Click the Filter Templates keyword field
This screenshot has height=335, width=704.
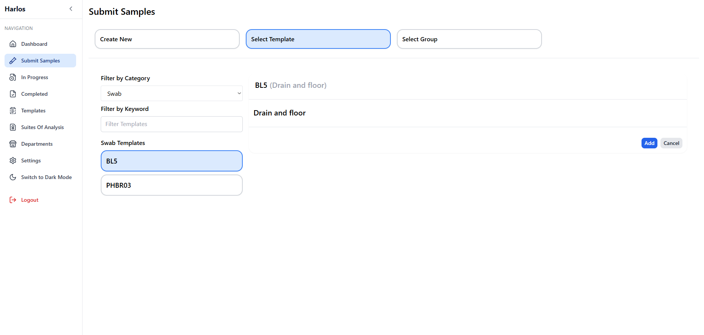pos(172,124)
